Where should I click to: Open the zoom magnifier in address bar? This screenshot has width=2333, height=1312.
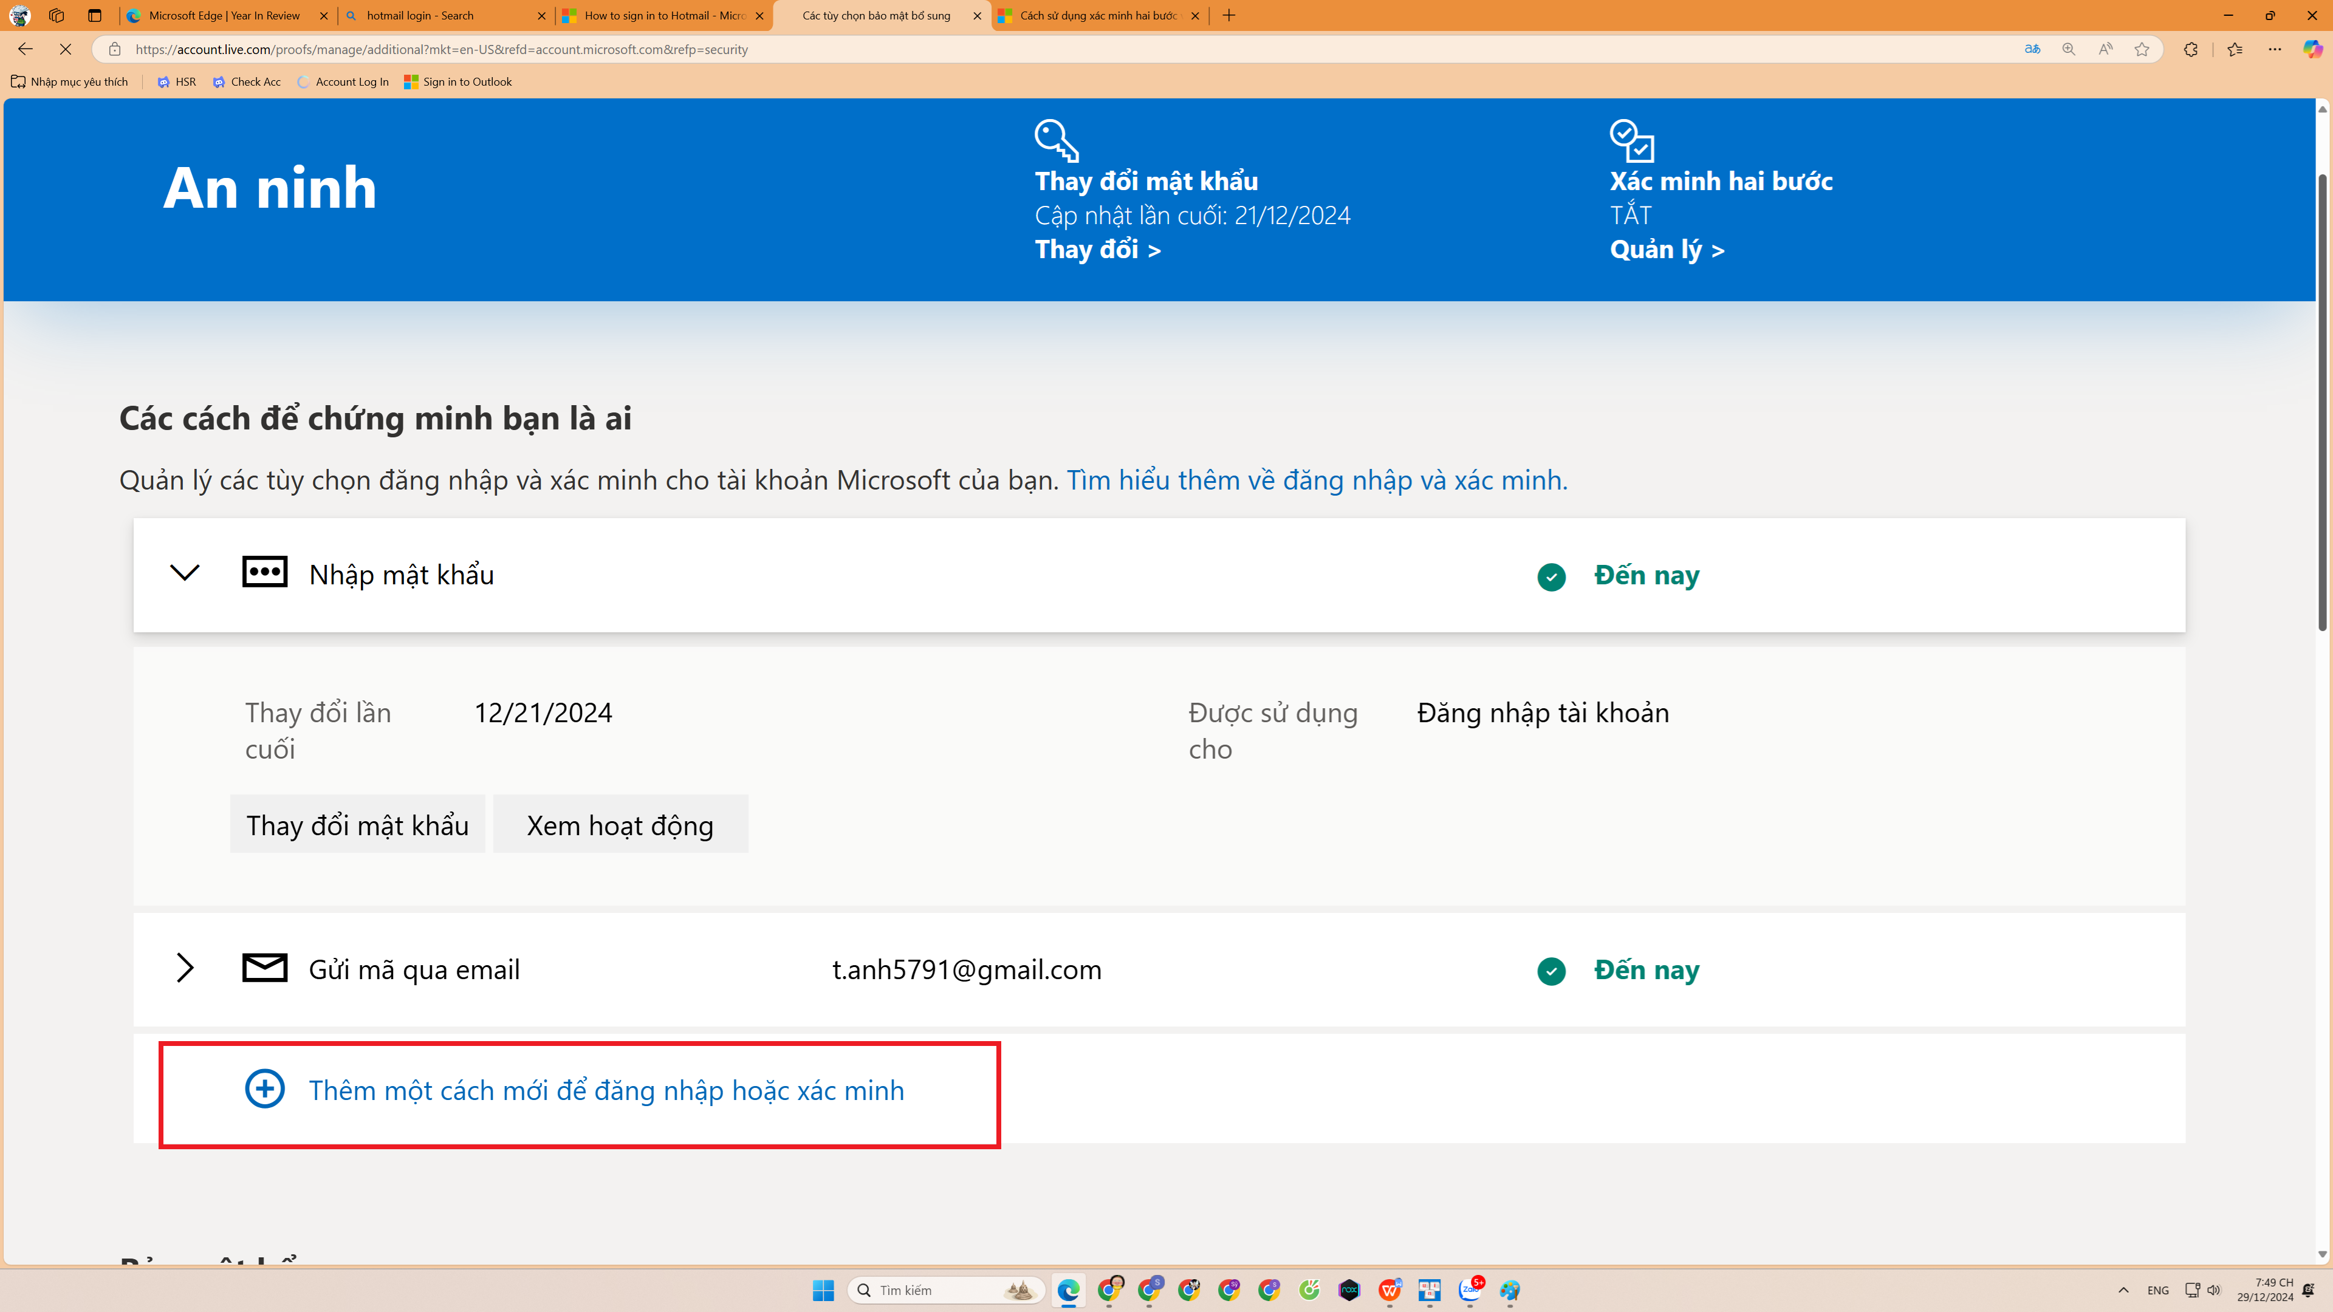[2069, 50]
